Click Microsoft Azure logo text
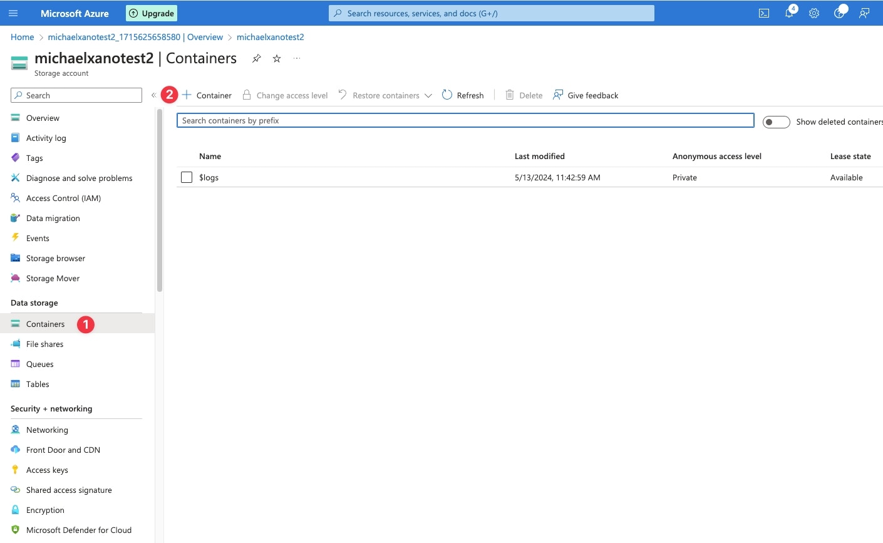The image size is (883, 543). click(75, 13)
